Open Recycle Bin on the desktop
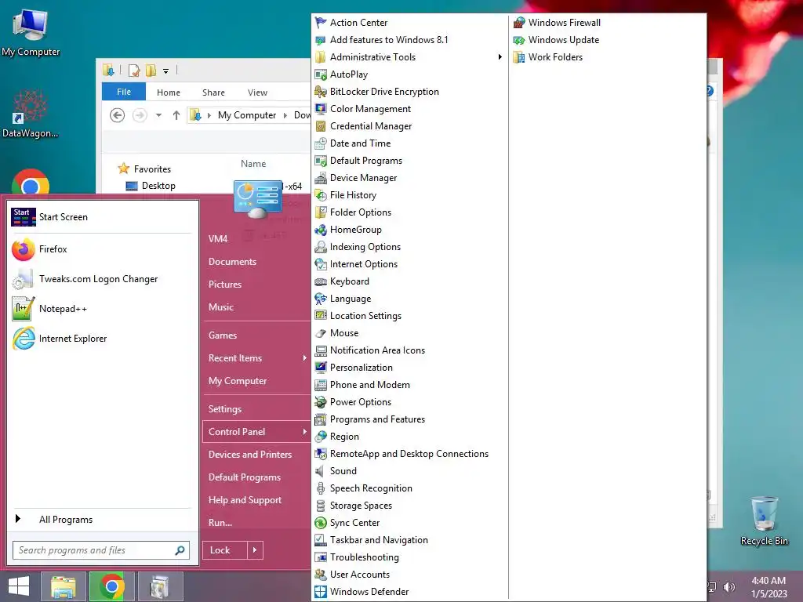Screen dimensions: 803x602 click(764, 520)
